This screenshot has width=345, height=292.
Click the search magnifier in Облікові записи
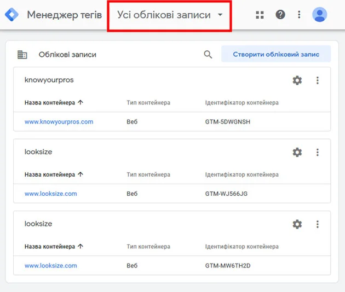tap(208, 54)
